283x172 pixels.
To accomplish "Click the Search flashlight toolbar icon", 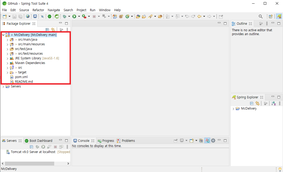I will point(150,16).
